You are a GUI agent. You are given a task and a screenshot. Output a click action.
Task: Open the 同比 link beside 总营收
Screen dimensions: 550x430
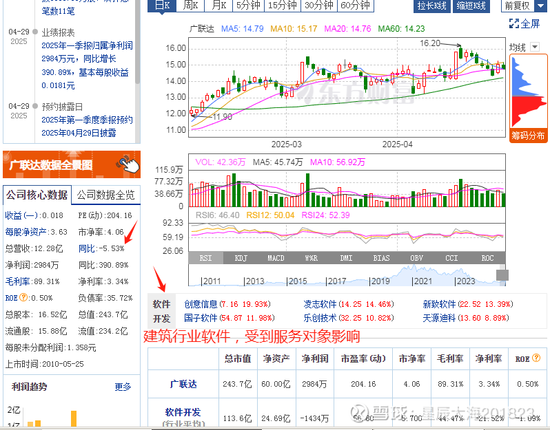point(87,248)
